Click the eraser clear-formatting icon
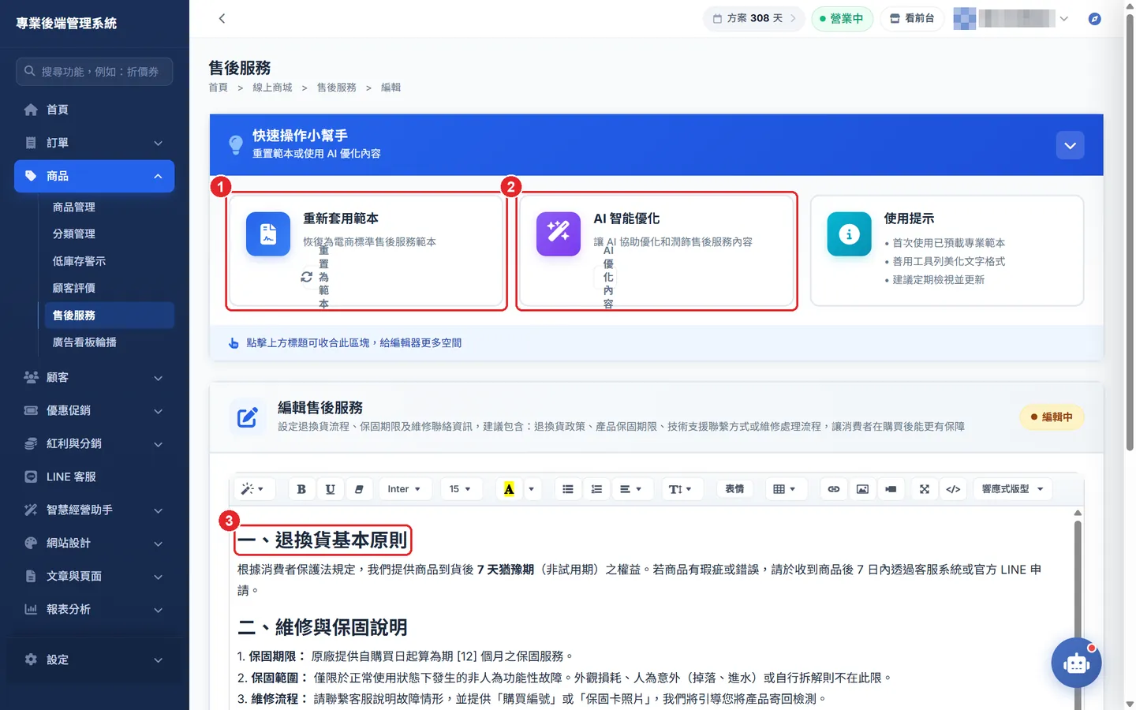The height and width of the screenshot is (710, 1136). click(x=359, y=489)
